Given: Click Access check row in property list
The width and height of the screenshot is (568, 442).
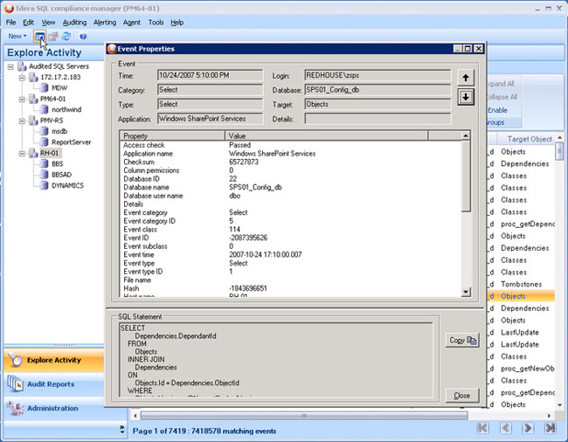Looking at the screenshot, I should click(291, 145).
